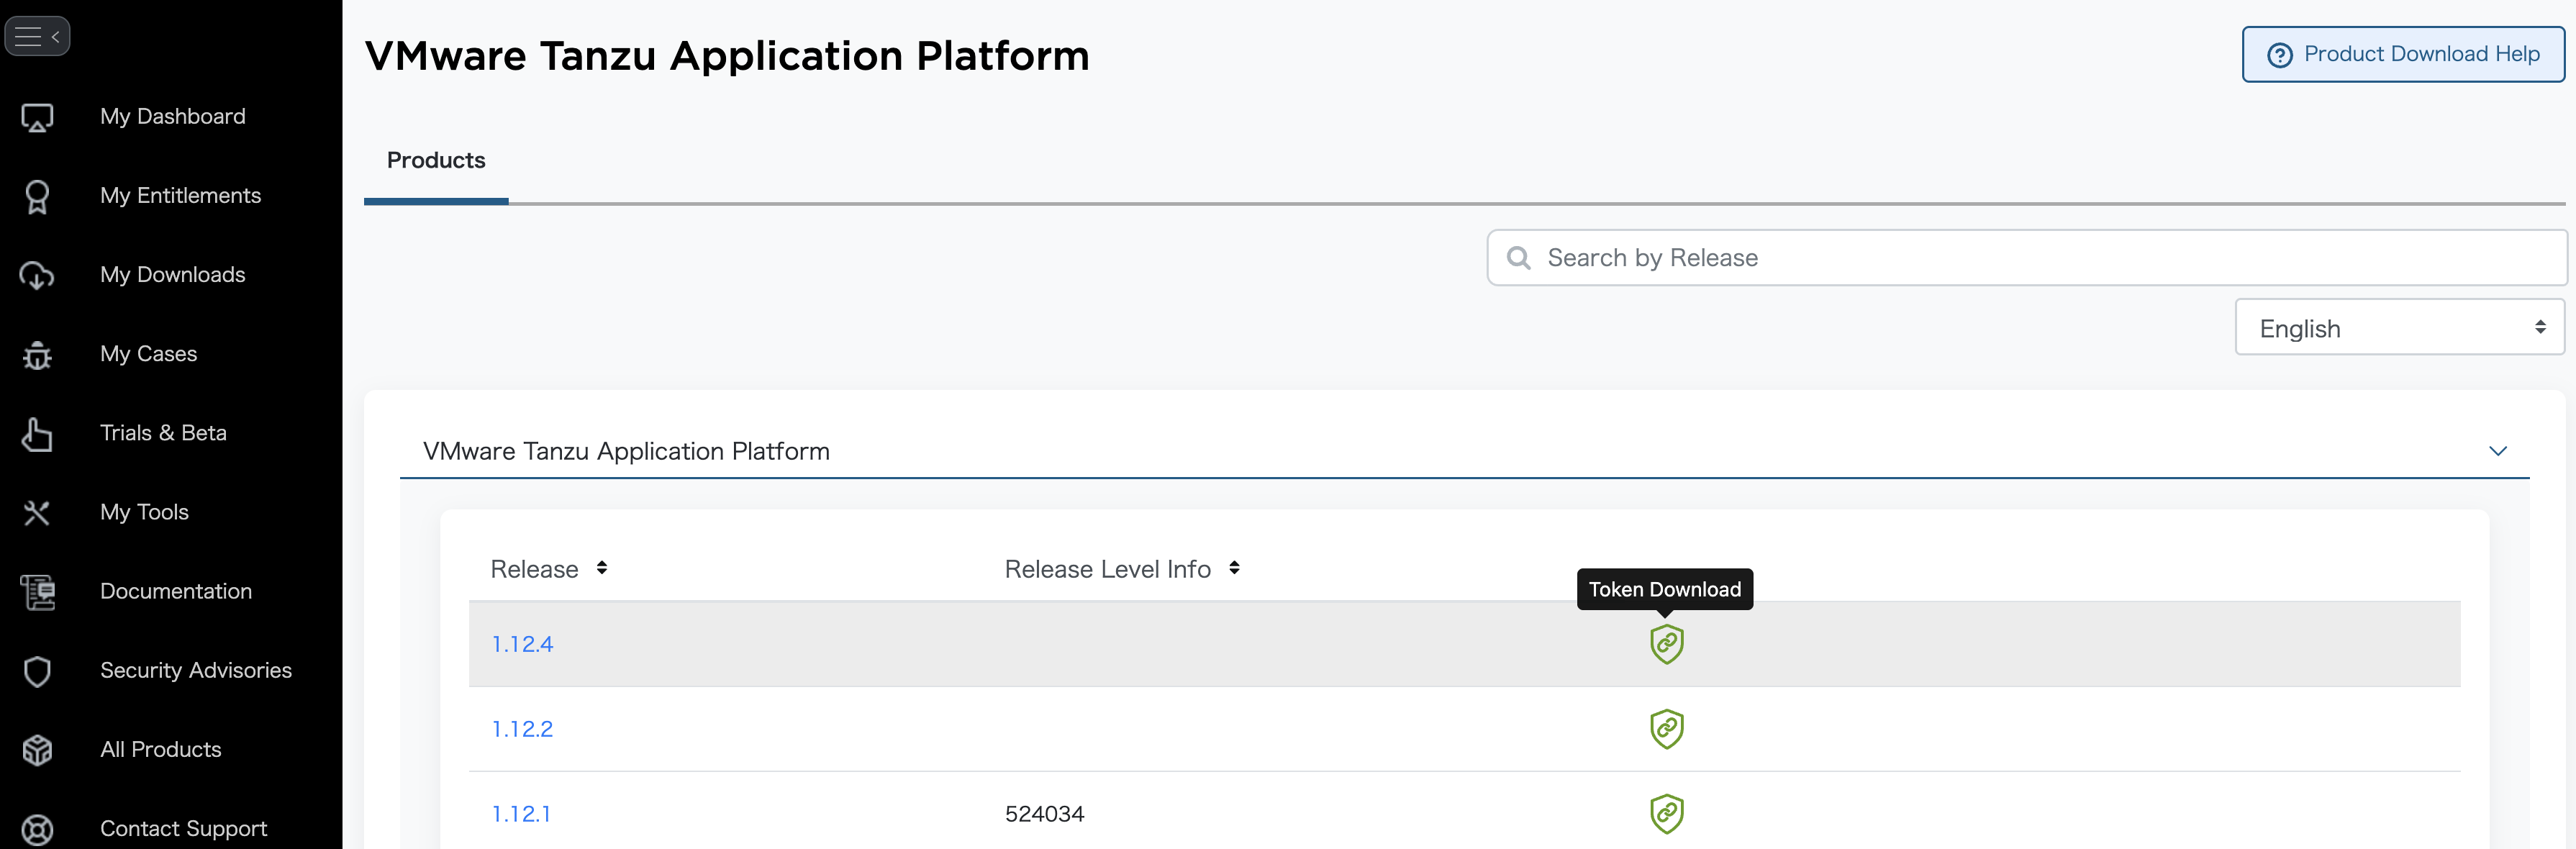Collapse the VMware Tanzu Application Platform section chevron
Image resolution: width=2576 pixels, height=849 pixels.
pos(2497,451)
